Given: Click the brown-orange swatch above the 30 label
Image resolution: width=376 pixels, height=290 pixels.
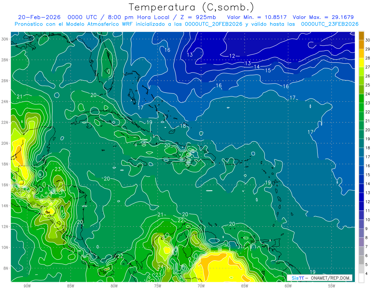Looking at the screenshot, I should (x=361, y=35).
